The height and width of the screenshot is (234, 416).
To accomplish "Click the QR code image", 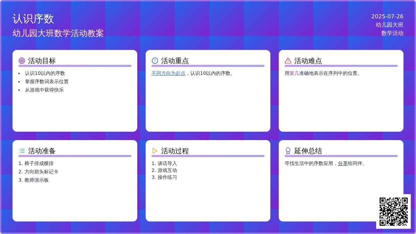I will (x=393, y=211).
